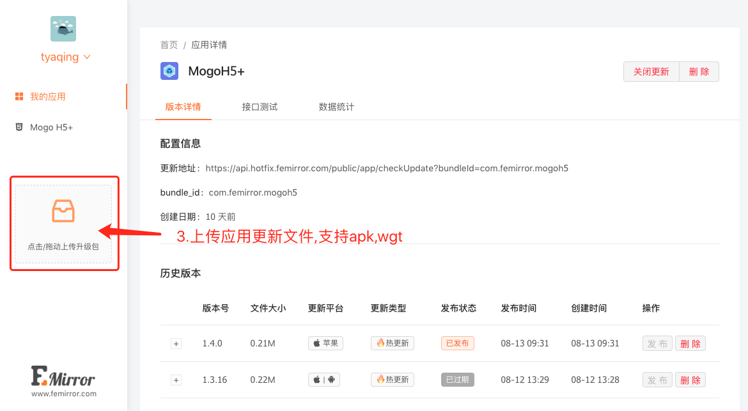Click the Apple/Android platform tag for 1.3.16
Image resolution: width=748 pixels, height=411 pixels.
coord(324,380)
